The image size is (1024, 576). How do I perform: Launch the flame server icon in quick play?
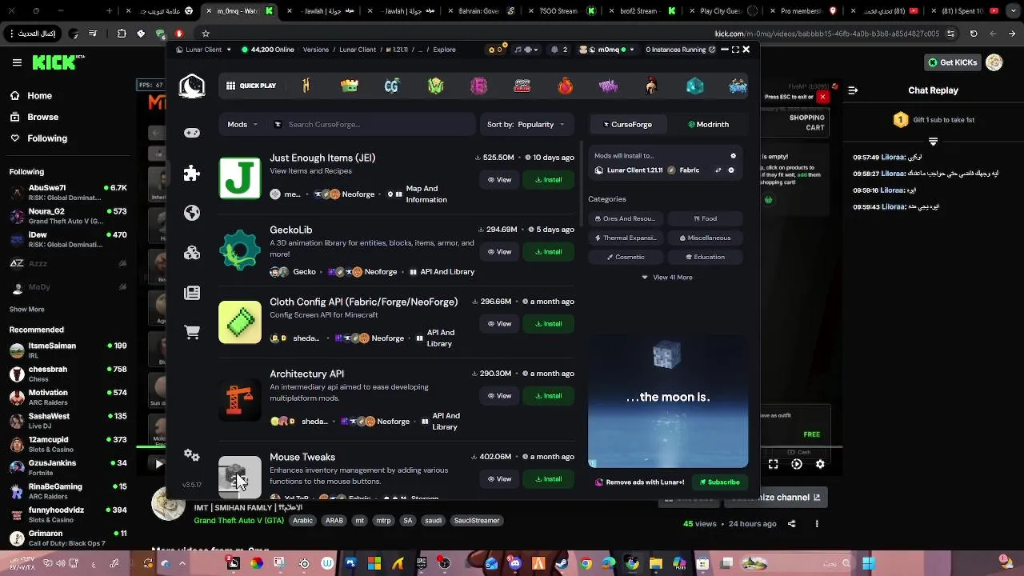(x=566, y=86)
